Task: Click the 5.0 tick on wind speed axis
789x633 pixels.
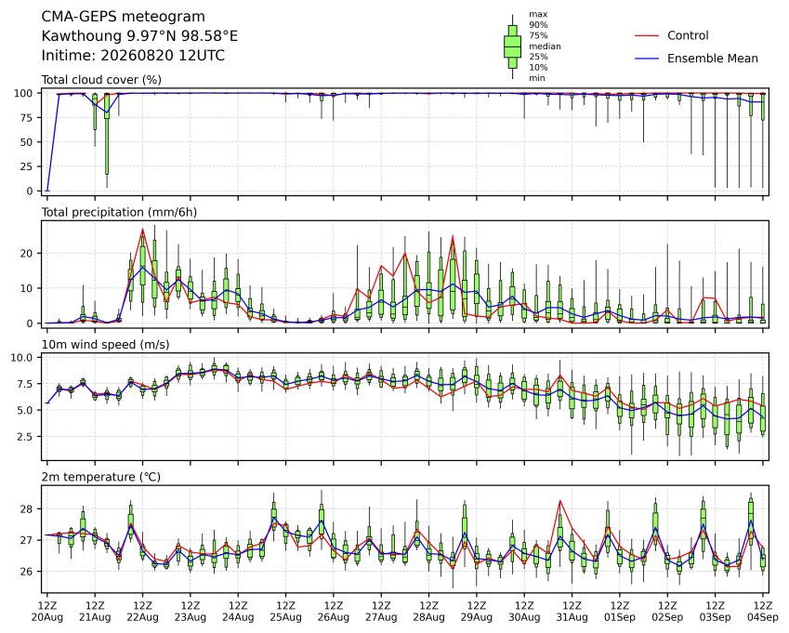Action: click(x=25, y=411)
